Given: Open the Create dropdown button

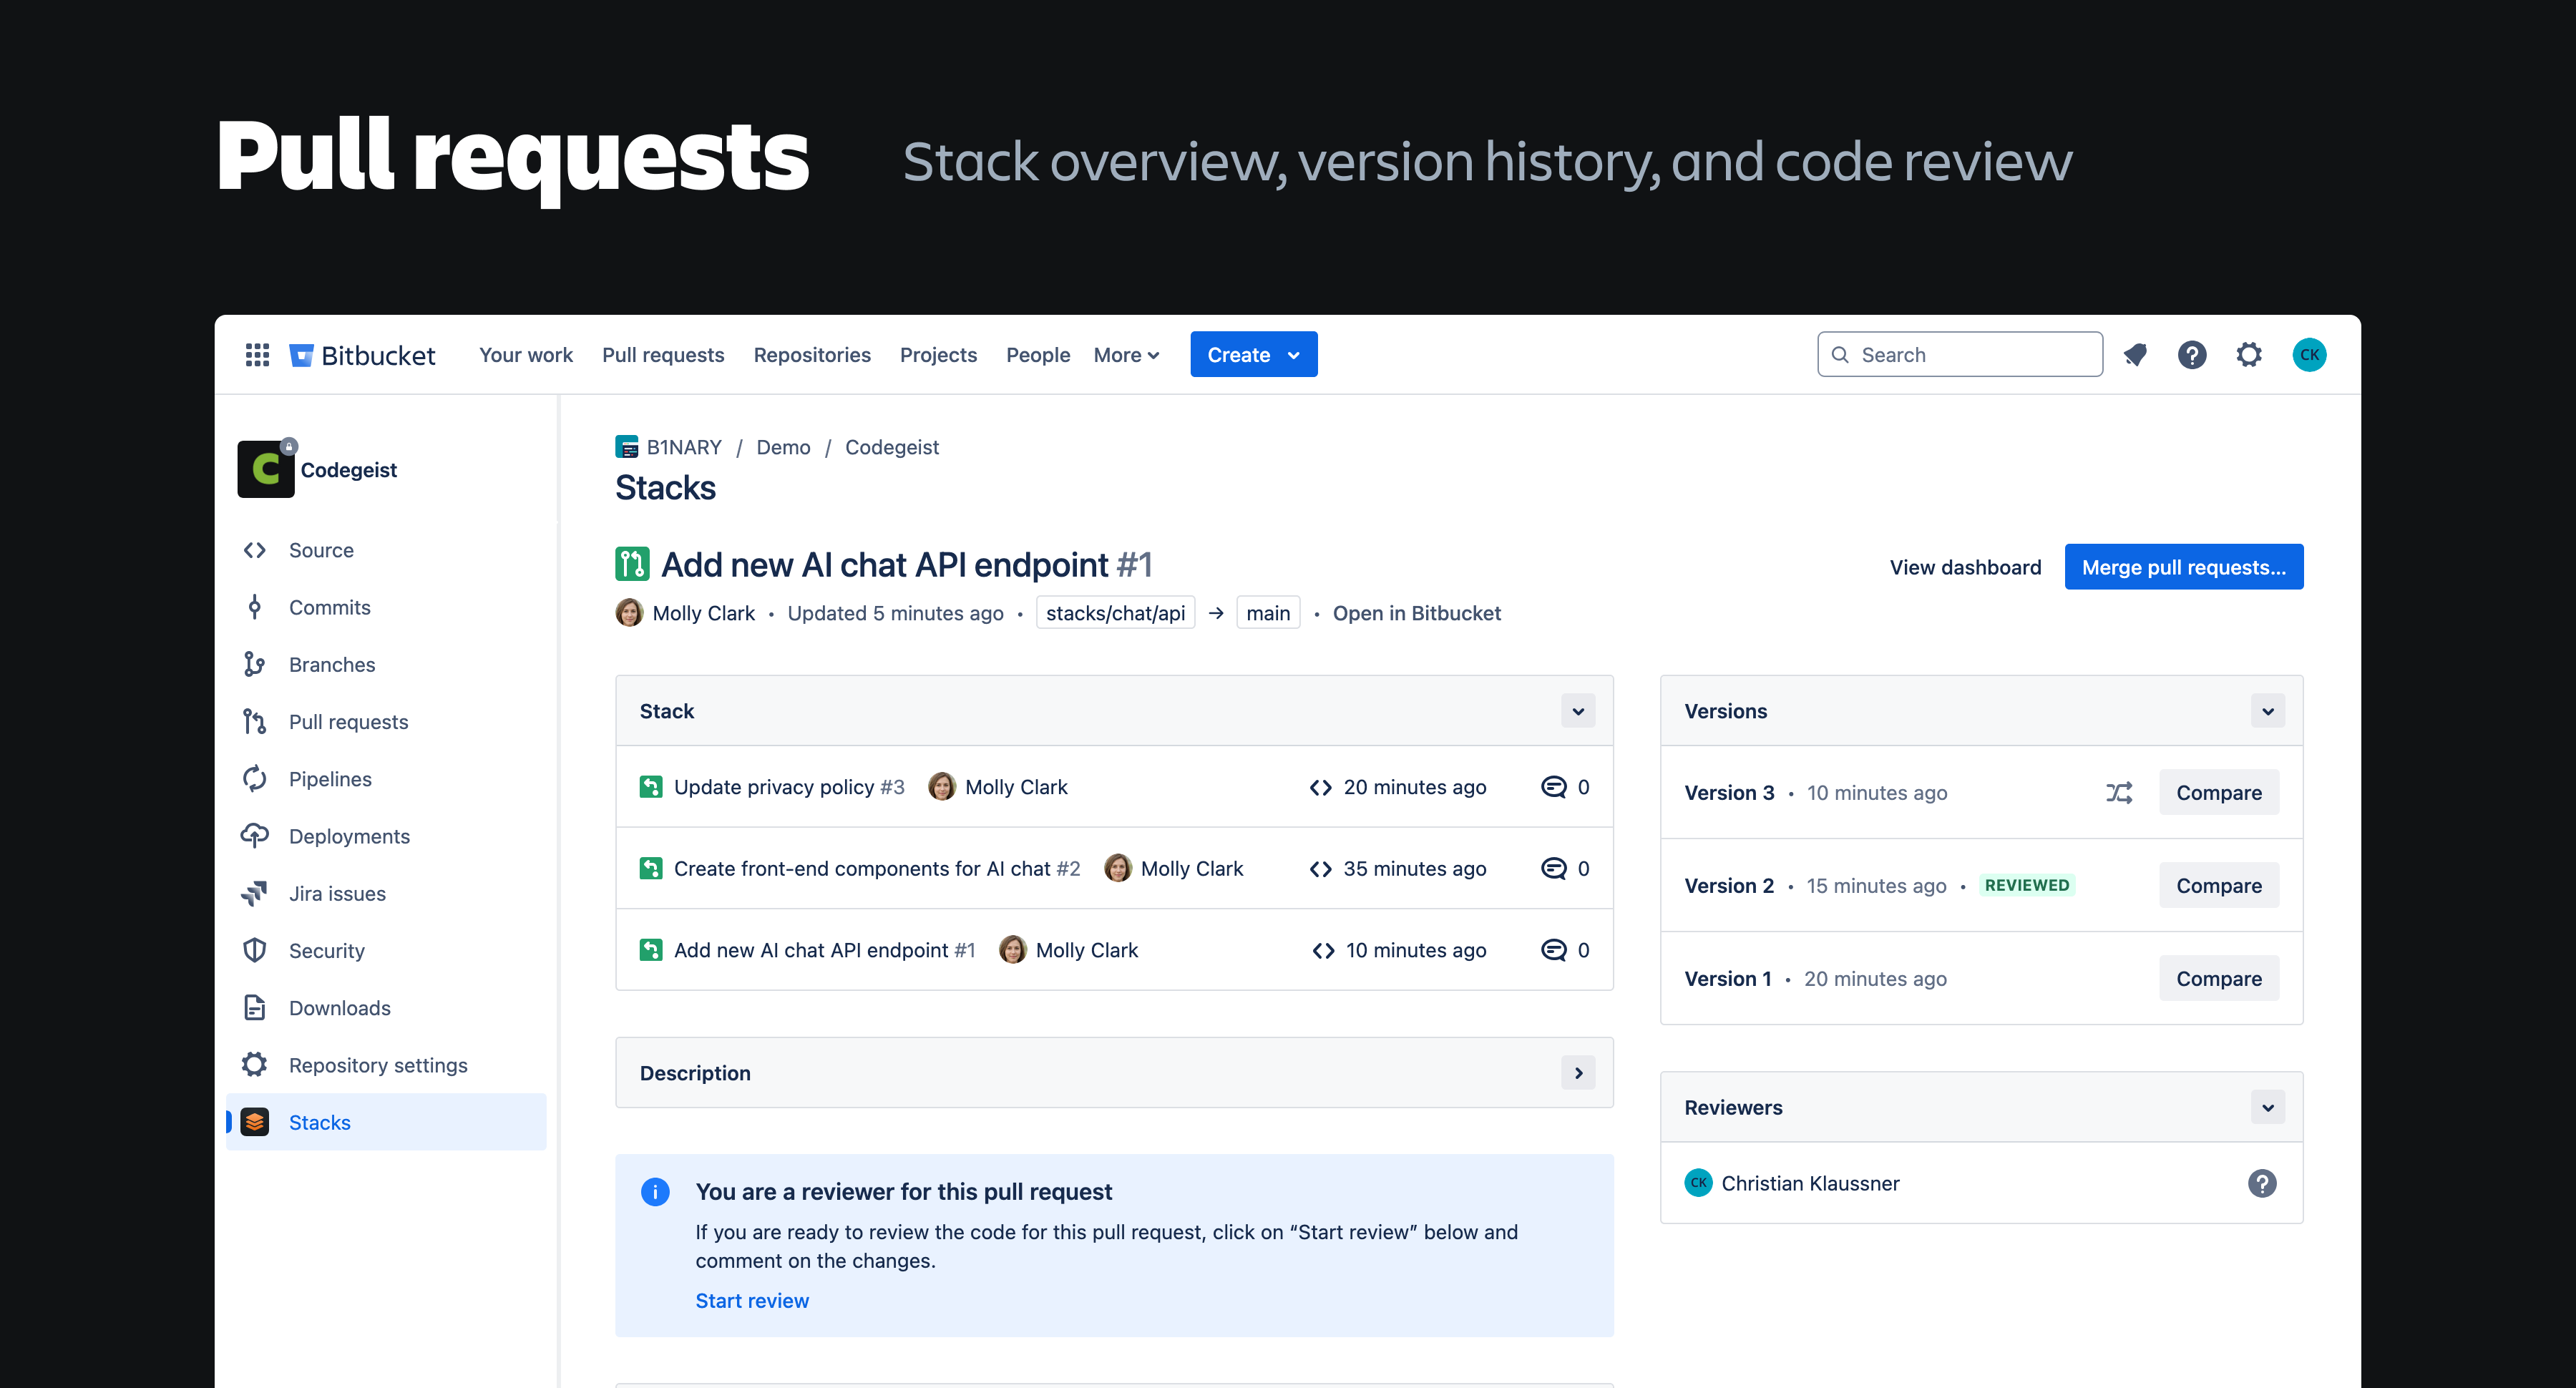Looking at the screenshot, I should pos(1253,355).
